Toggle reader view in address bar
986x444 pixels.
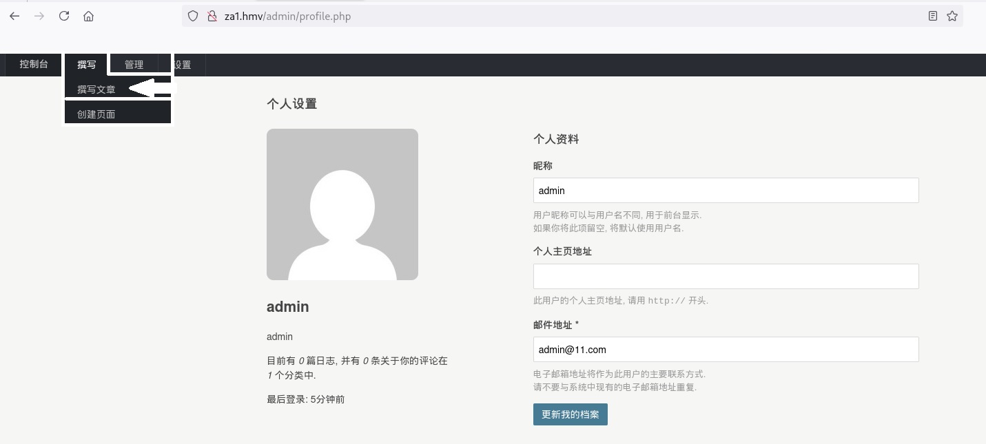pyautogui.click(x=933, y=16)
